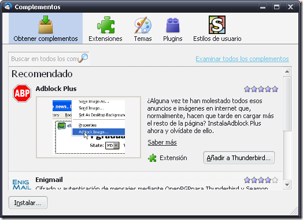Click the Thunderbird icon in title bar
Image resolution: width=303 pixels, height=220 pixels.
point(8,6)
